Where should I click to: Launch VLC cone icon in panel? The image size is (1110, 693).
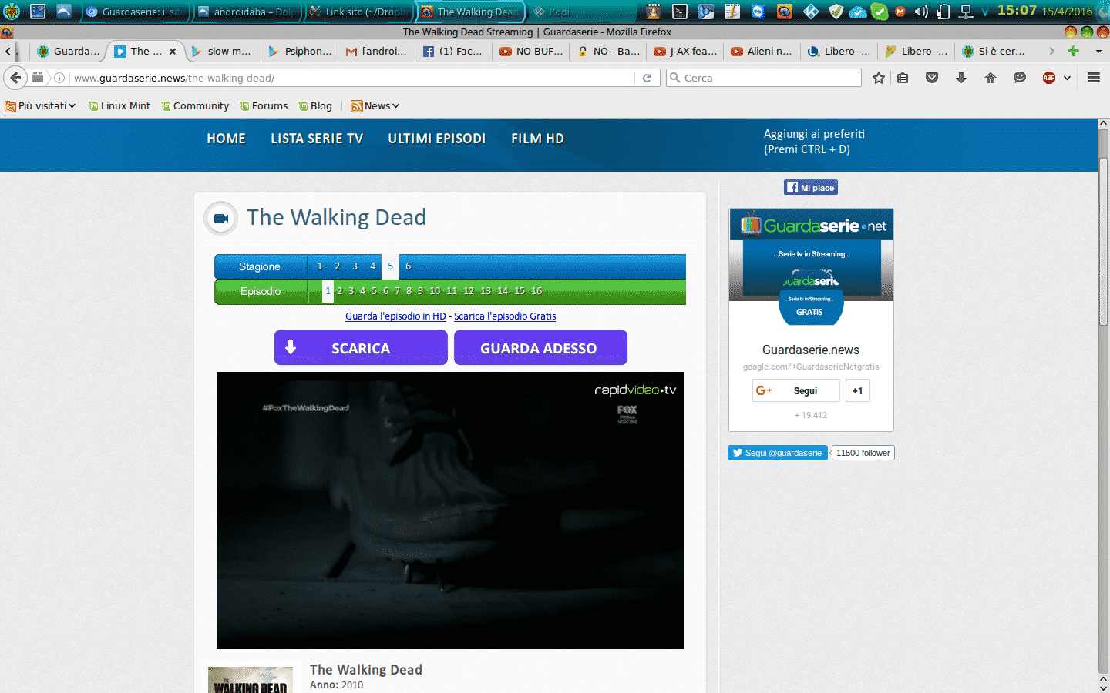[x=654, y=12]
